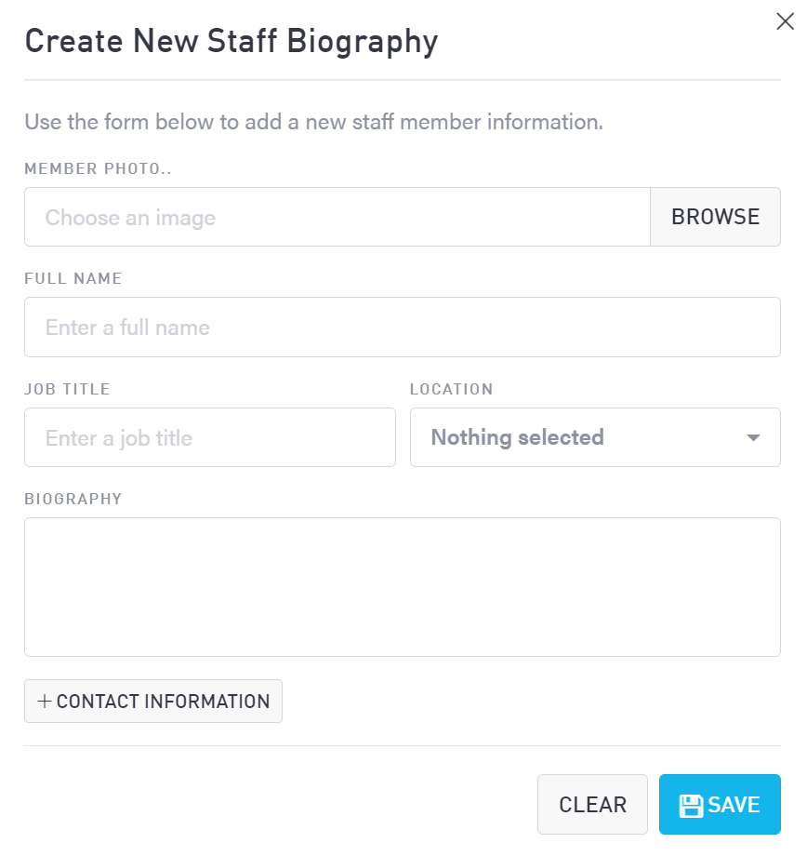Image resolution: width=807 pixels, height=856 pixels.
Task: Click the Location dropdown caret arrow
Action: (754, 438)
